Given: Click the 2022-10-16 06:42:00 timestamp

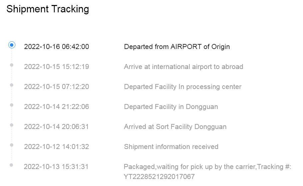Looking at the screenshot, I should click(56, 47).
